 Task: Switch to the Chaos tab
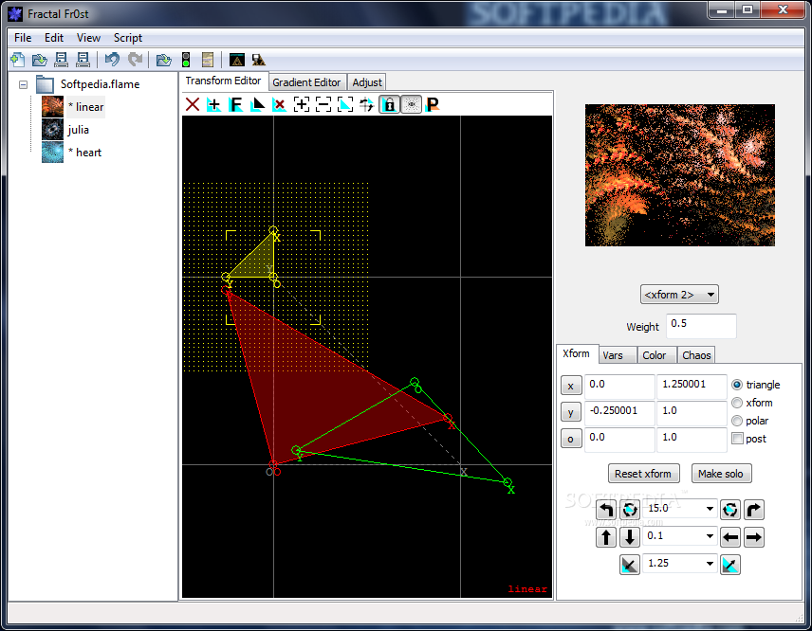click(696, 355)
